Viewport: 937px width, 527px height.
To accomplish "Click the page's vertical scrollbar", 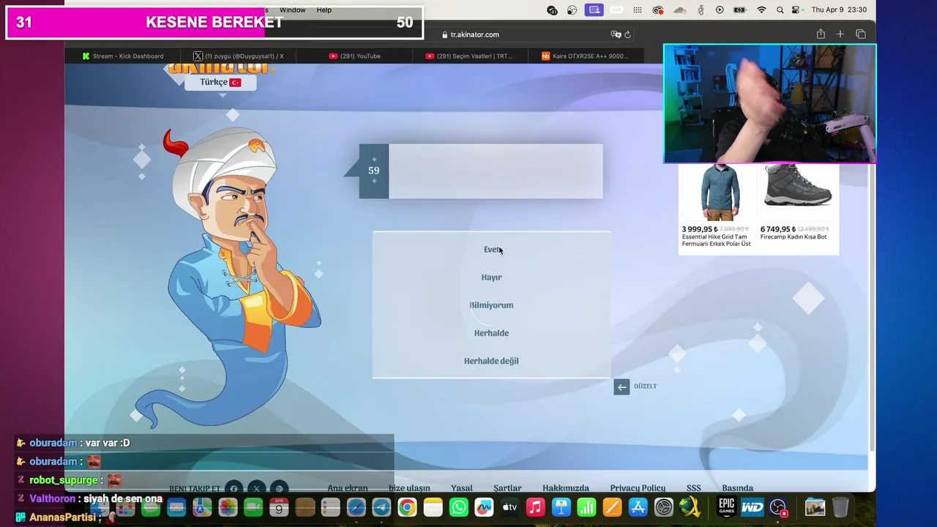I will pos(871,256).
